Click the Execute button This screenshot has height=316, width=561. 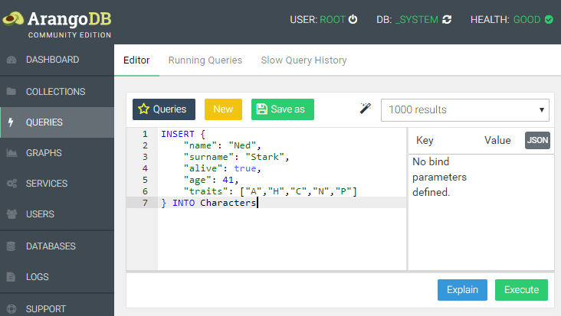click(x=521, y=290)
